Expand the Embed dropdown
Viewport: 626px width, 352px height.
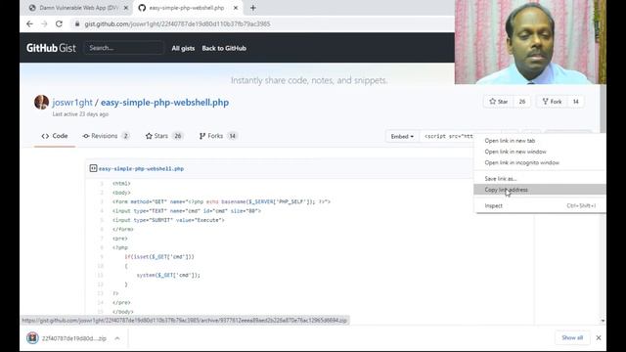[x=402, y=137]
